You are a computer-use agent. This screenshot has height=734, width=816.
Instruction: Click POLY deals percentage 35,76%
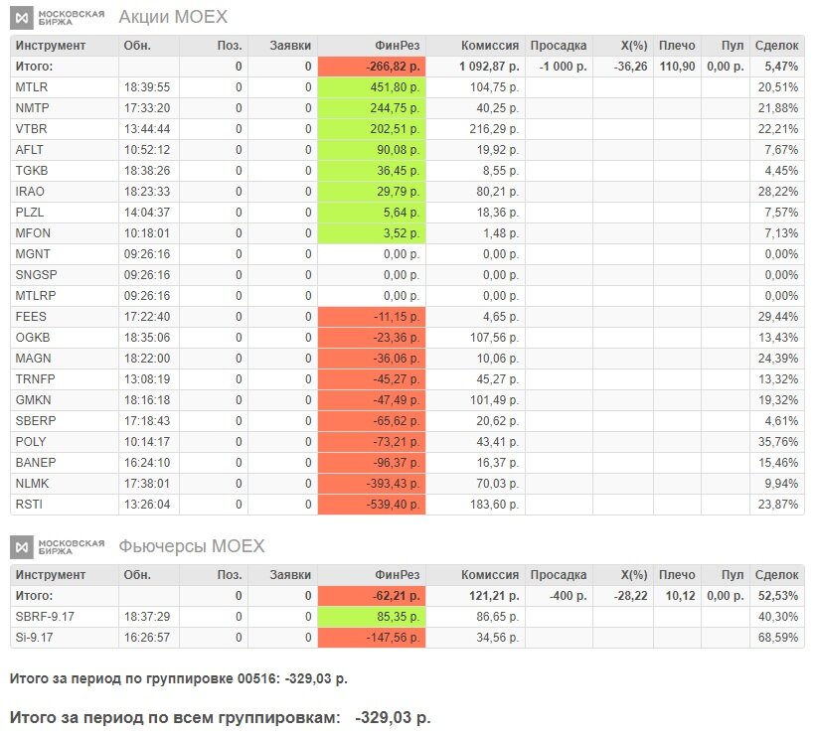coord(778,442)
